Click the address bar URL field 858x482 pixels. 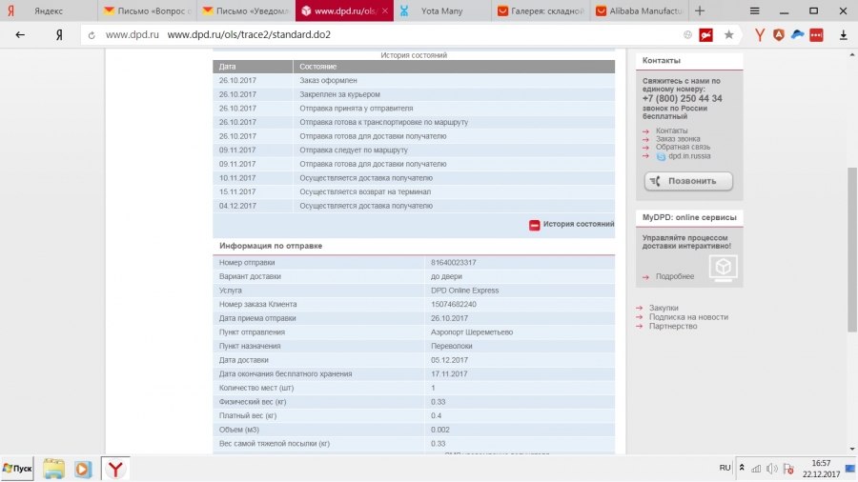click(x=383, y=34)
